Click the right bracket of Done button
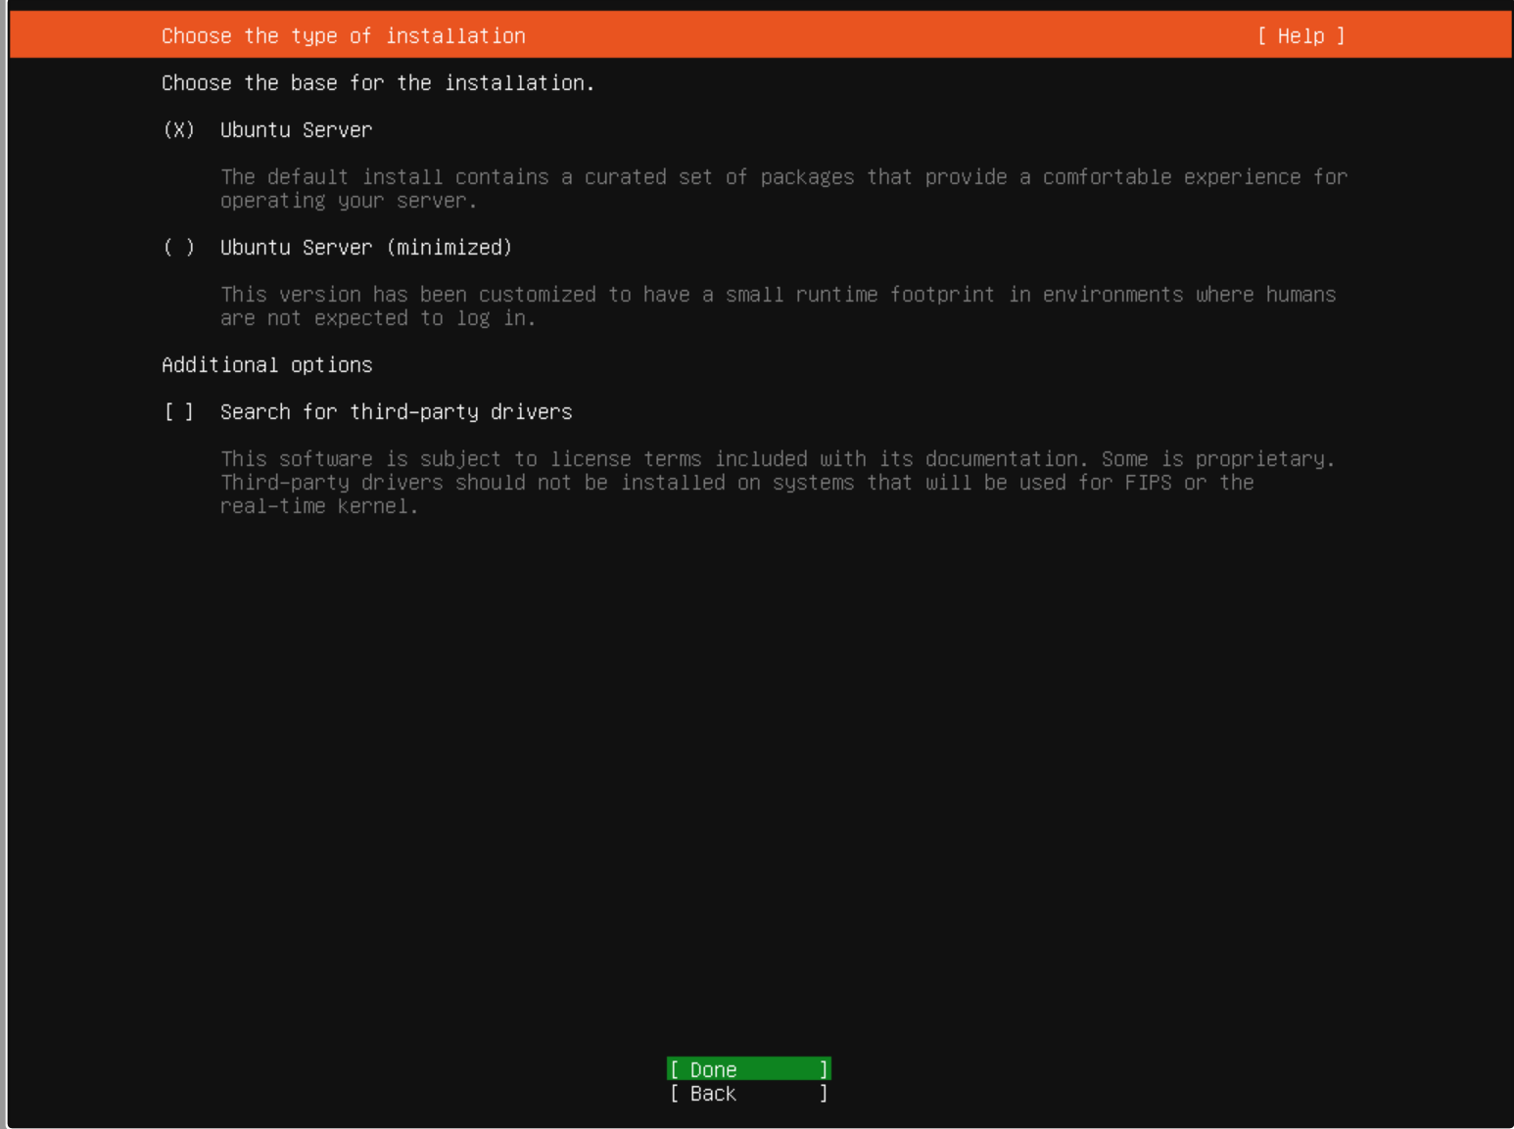Viewport: 1514px width, 1129px height. (x=824, y=1069)
